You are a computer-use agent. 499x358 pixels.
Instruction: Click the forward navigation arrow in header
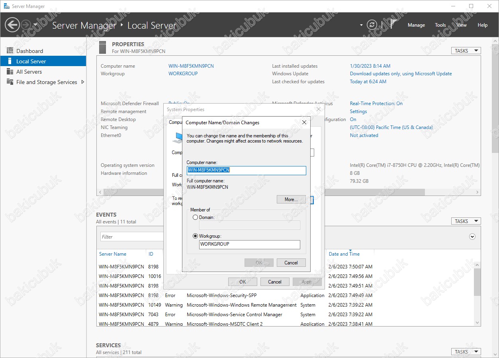25,25
